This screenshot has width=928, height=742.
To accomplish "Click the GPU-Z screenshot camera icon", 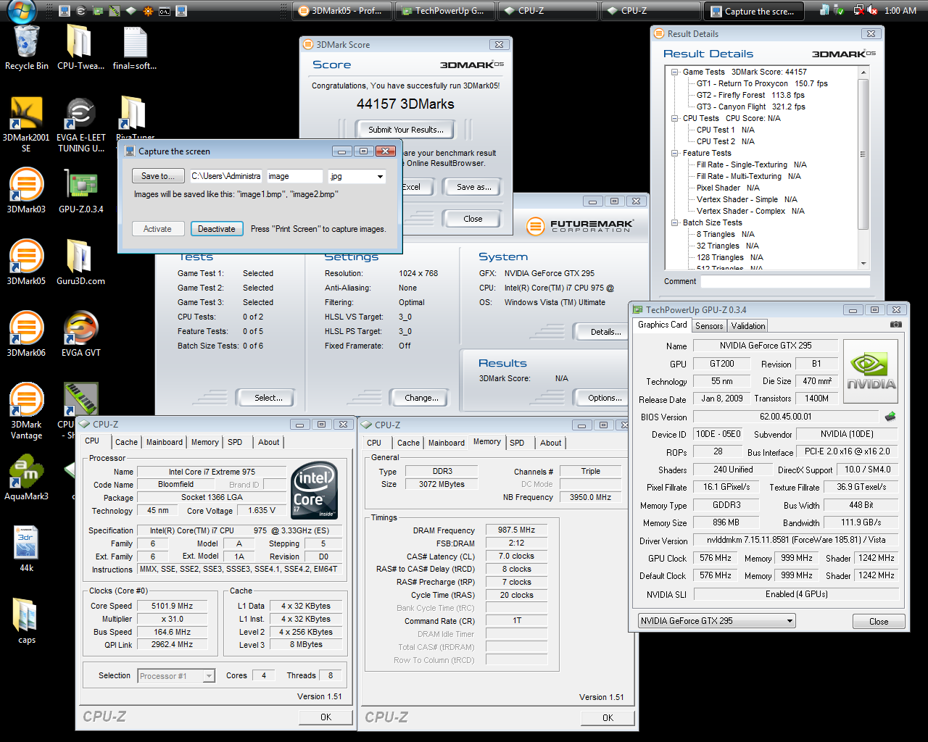I will (896, 325).
